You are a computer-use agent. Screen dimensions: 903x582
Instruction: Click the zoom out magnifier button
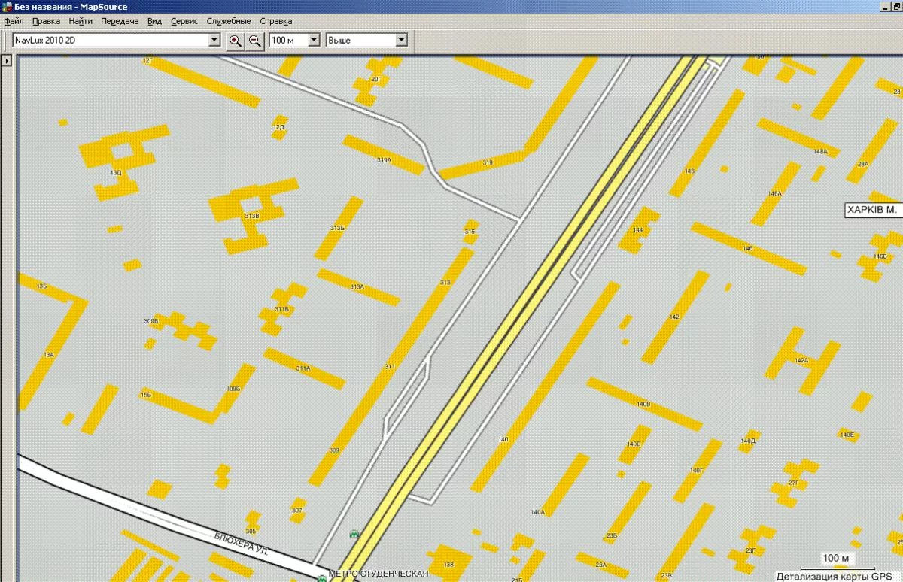[255, 41]
